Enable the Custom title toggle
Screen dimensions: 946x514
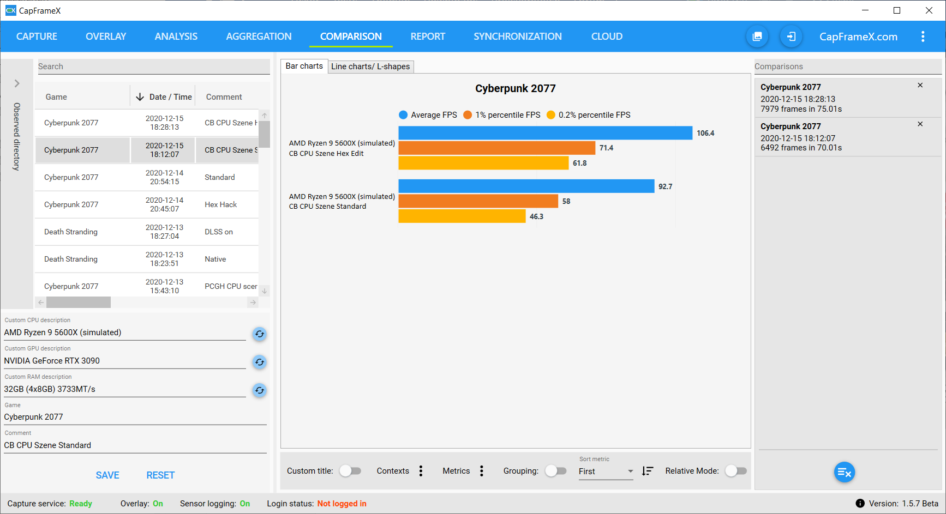350,471
